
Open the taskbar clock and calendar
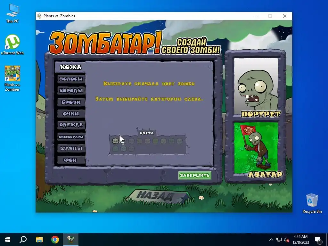(300, 240)
